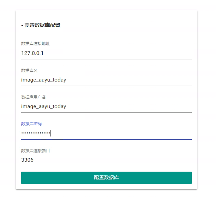The width and height of the screenshot is (216, 202).
Task: Focus the 数据库名 input field
Action: click(106, 80)
